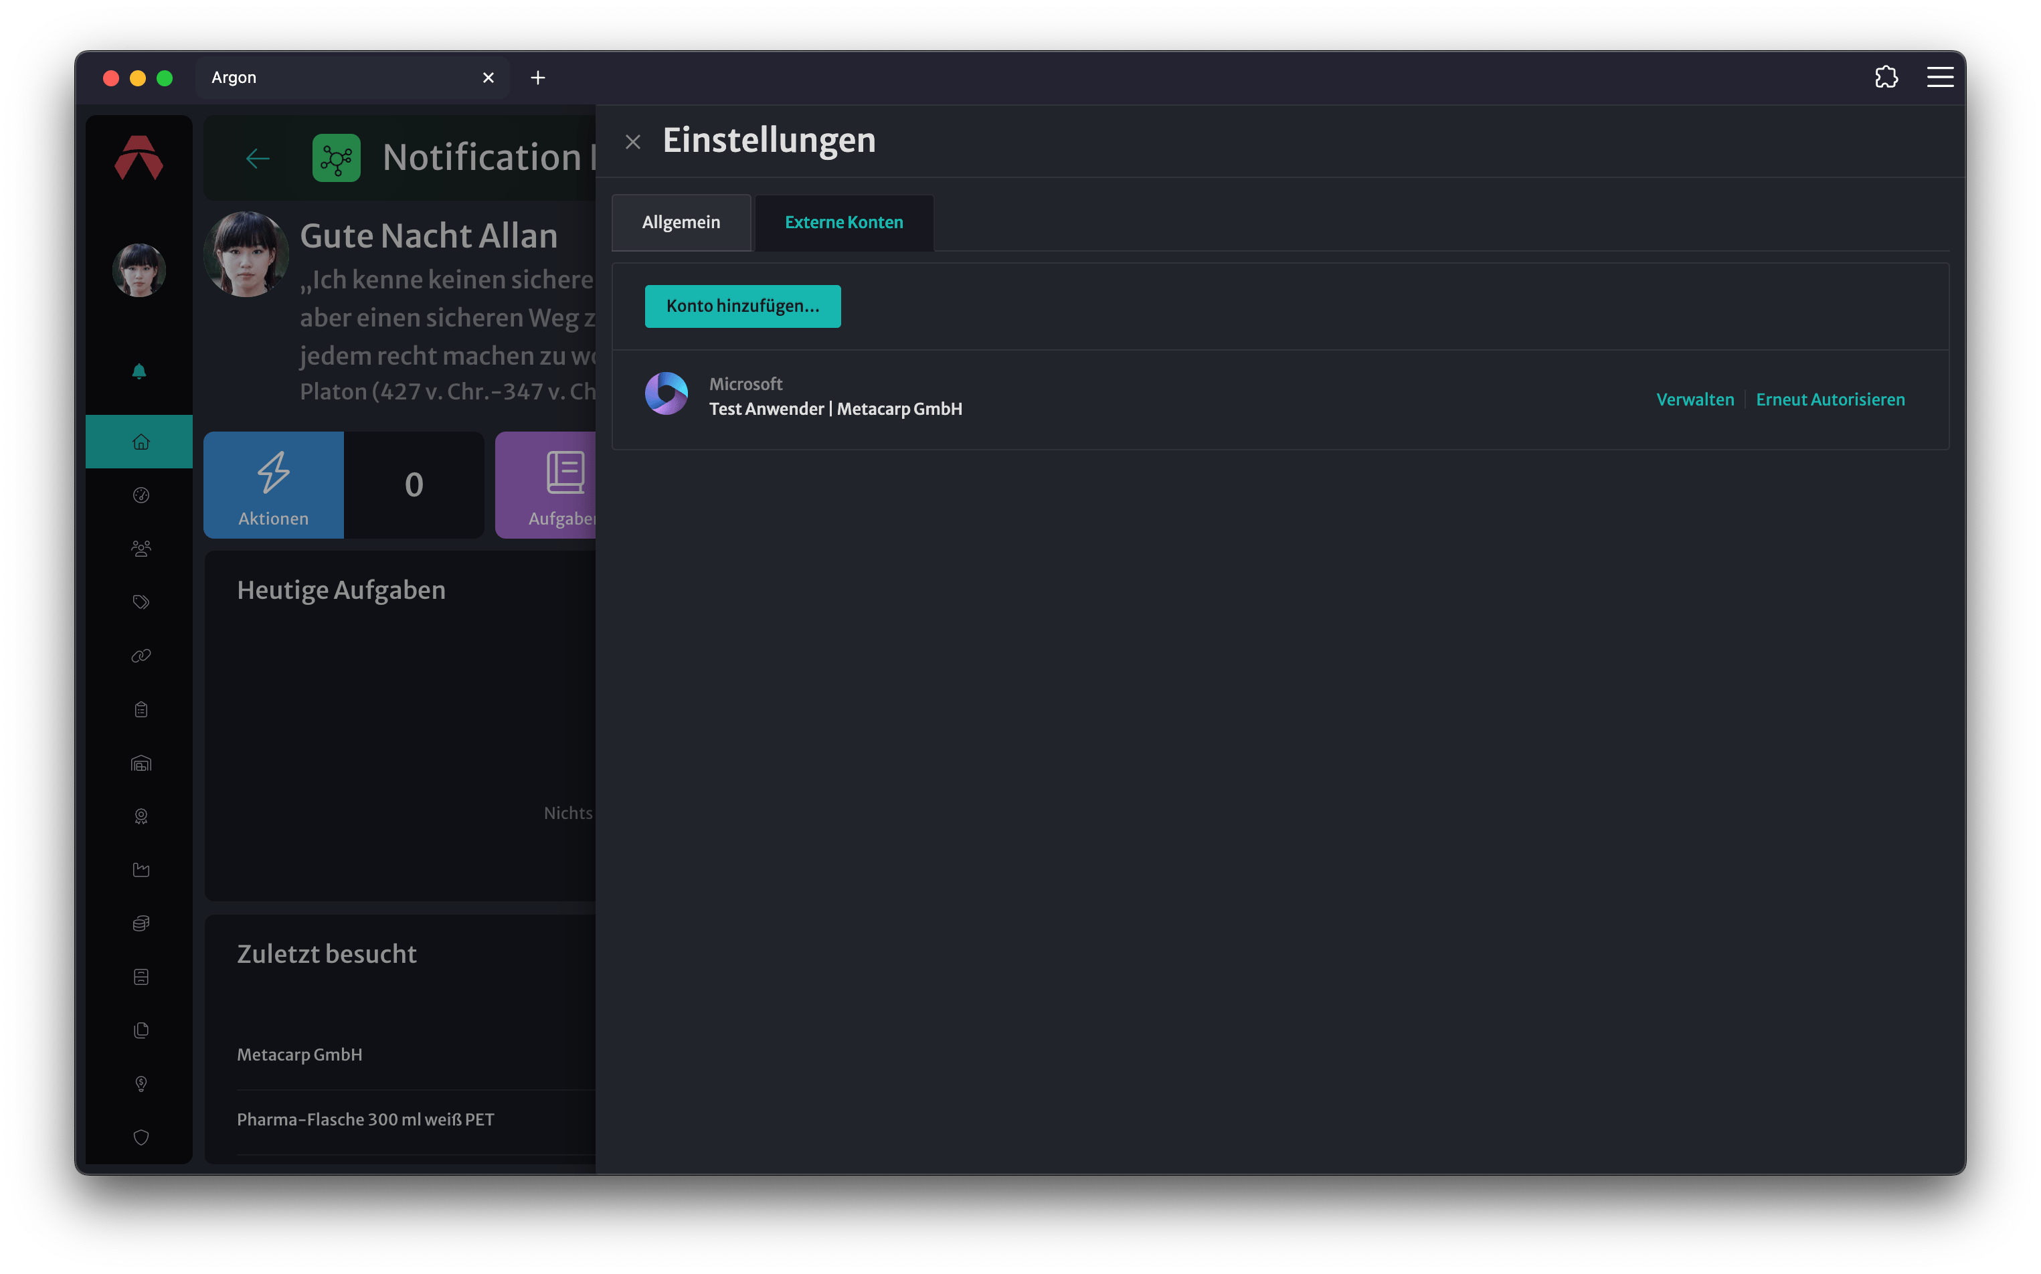Open the clipboard list icon in sidebar
2041x1274 pixels.
(141, 709)
